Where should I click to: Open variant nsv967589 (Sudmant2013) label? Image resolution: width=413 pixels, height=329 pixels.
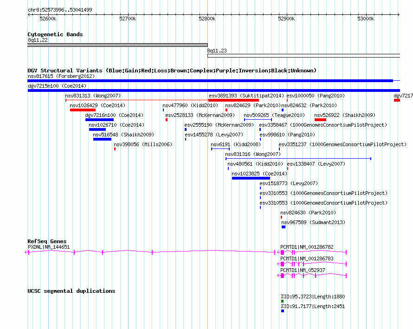[313, 222]
